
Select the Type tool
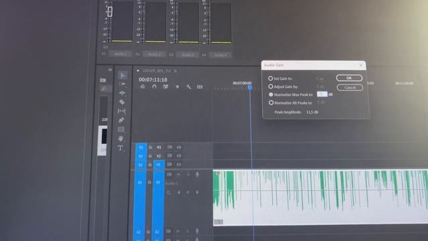point(120,148)
